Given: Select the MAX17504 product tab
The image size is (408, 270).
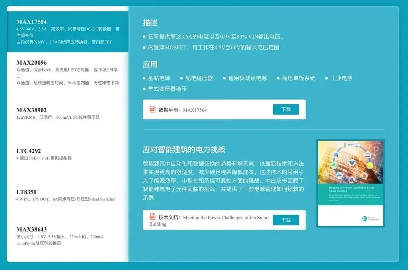Looking at the screenshot, I should (x=68, y=31).
